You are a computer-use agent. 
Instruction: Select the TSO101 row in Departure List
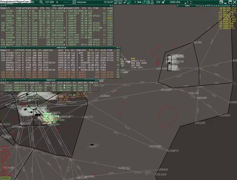50,86
